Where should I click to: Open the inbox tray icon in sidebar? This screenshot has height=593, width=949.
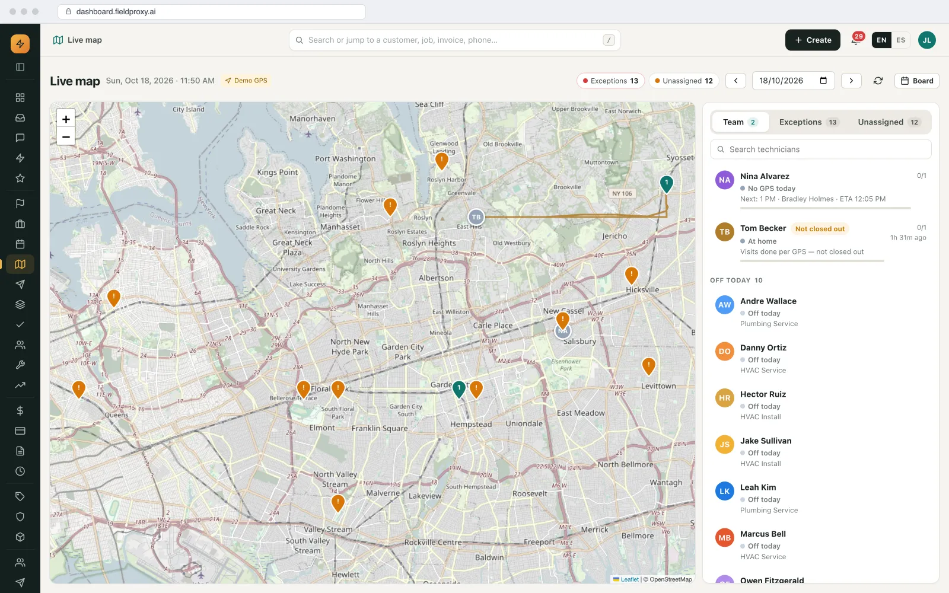20,117
